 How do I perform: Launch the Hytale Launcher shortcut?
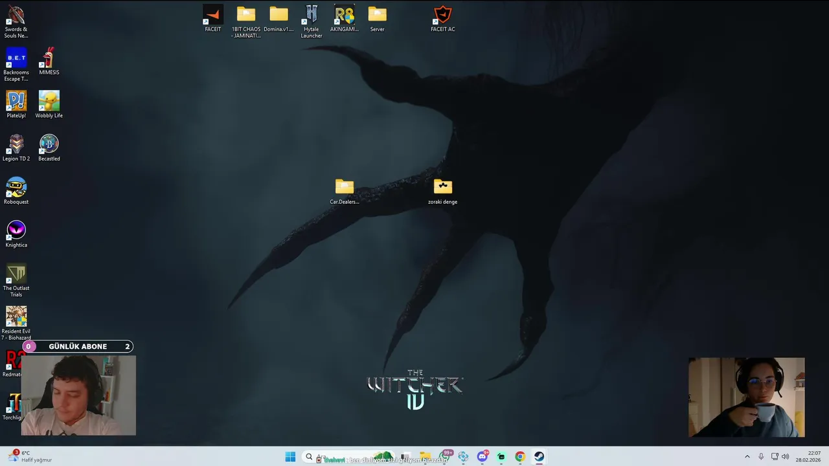coord(312,21)
